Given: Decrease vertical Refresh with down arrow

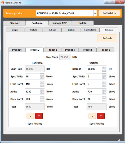Looking at the screenshot, I should pyautogui.click(x=104, y=70).
